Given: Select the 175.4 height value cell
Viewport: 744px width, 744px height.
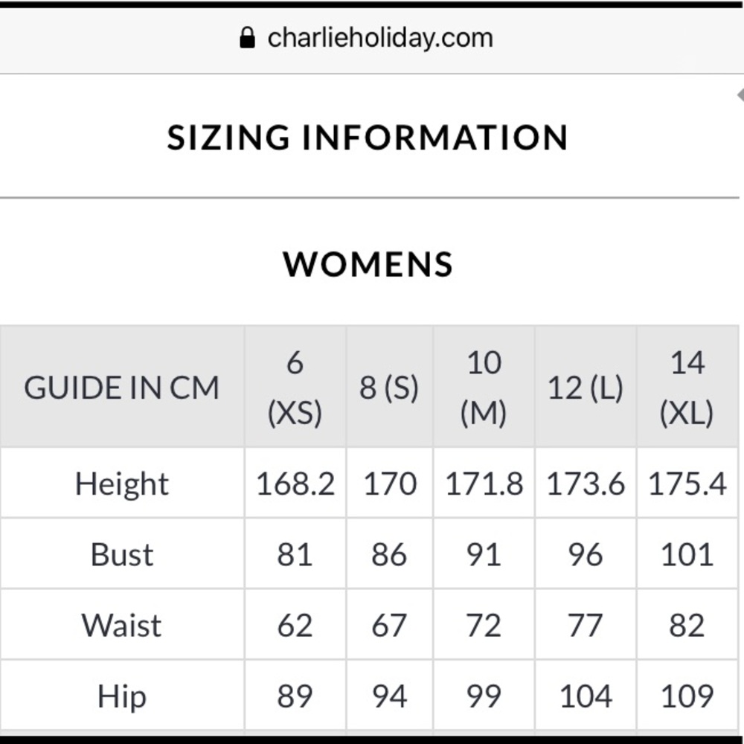Looking at the screenshot, I should tap(687, 483).
